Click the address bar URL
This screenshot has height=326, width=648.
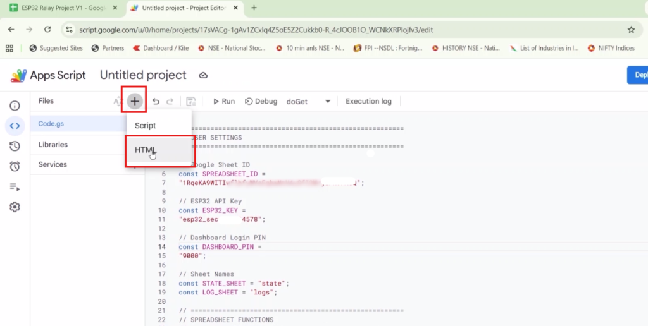coord(256,30)
